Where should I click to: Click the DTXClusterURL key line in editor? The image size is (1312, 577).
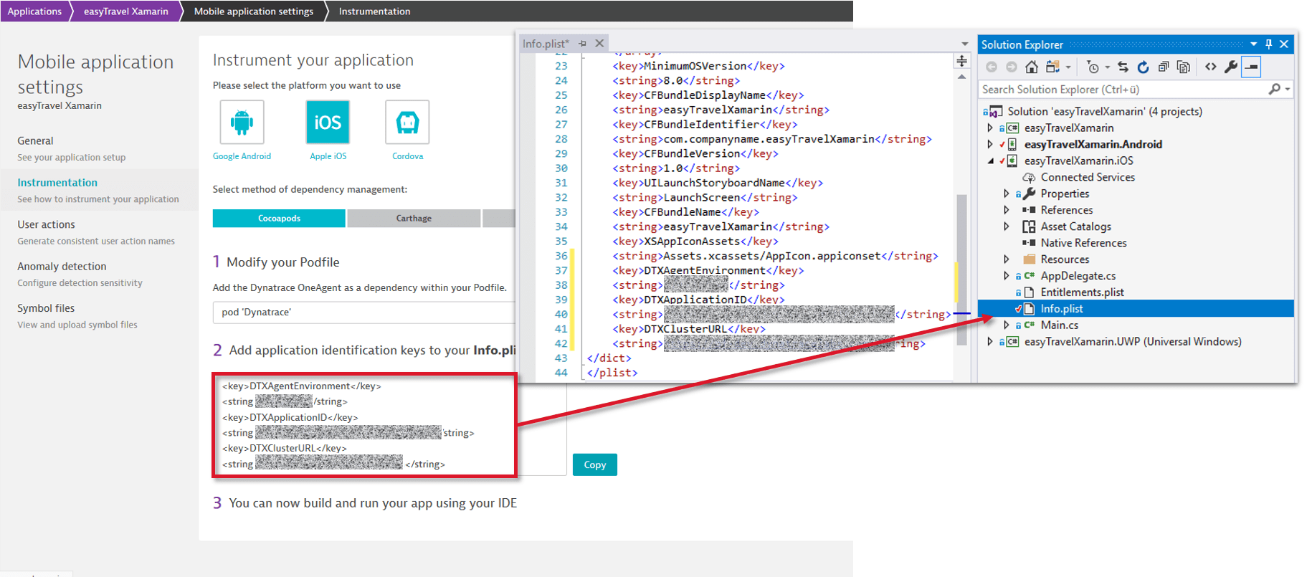pos(688,329)
